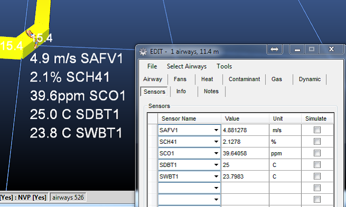Viewport: 346px width, 207px height.
Task: Click the double-arrow resize button in EDIT window
Action: point(274,49)
